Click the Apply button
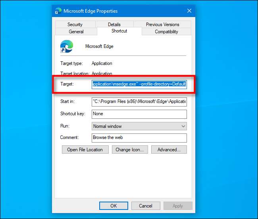Screen dimensions: 258x219 click(178, 206)
